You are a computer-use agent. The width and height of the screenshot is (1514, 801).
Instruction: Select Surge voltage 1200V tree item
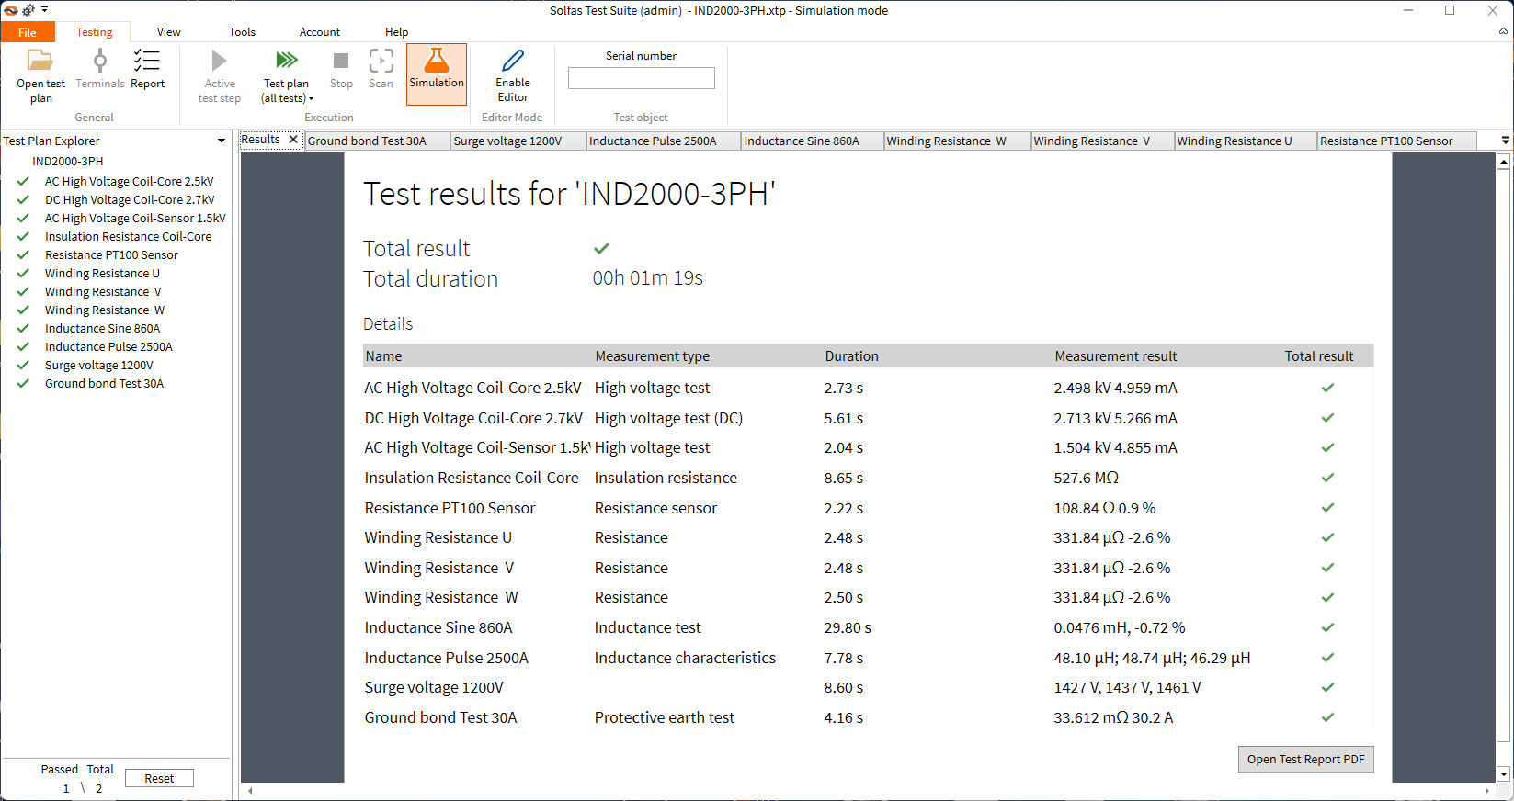[99, 365]
